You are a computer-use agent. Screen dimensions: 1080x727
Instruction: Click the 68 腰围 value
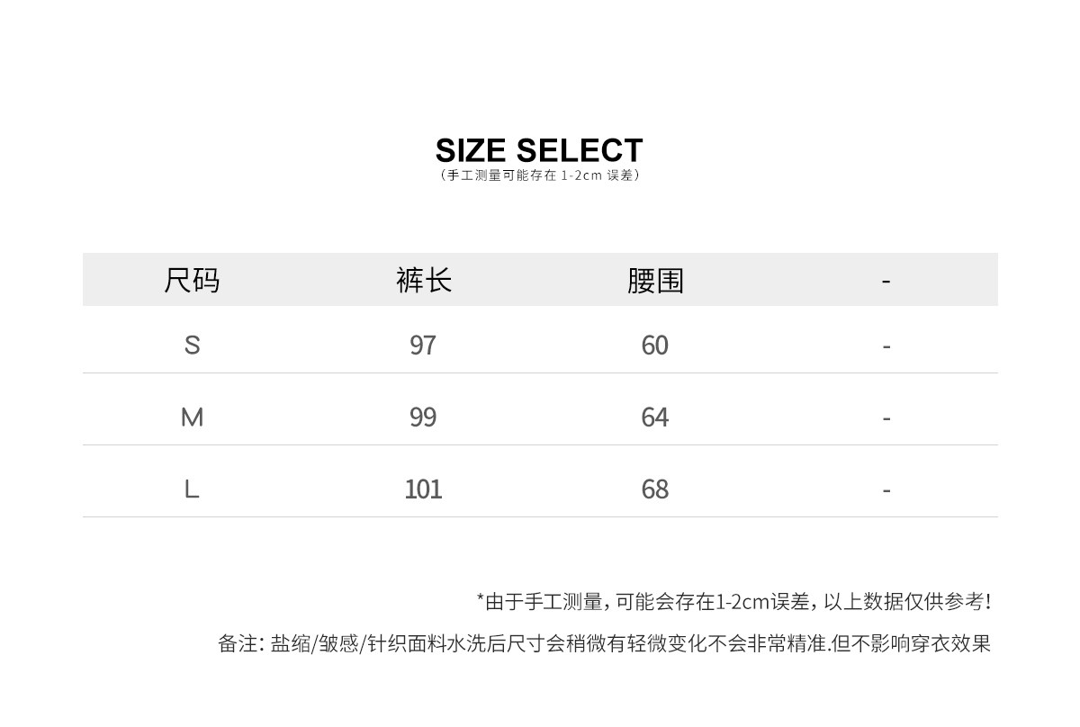click(655, 489)
